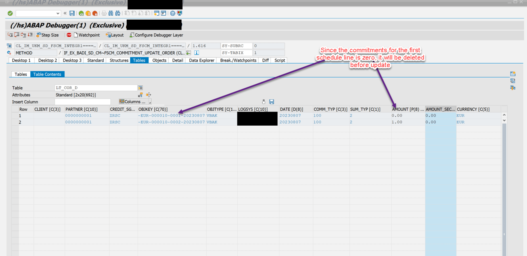The height and width of the screenshot is (256, 527).
Task: Click the Configure Debugger Layer button
Action: click(158, 35)
